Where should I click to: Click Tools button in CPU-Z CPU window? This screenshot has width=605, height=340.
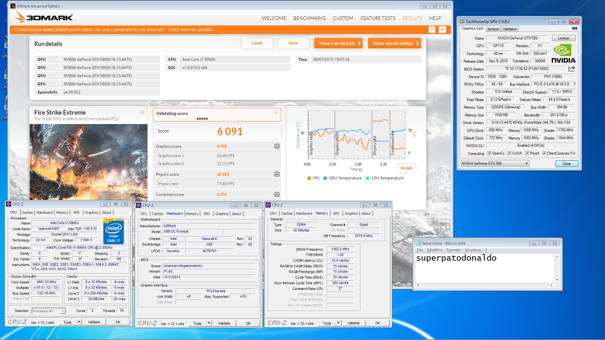point(67,322)
